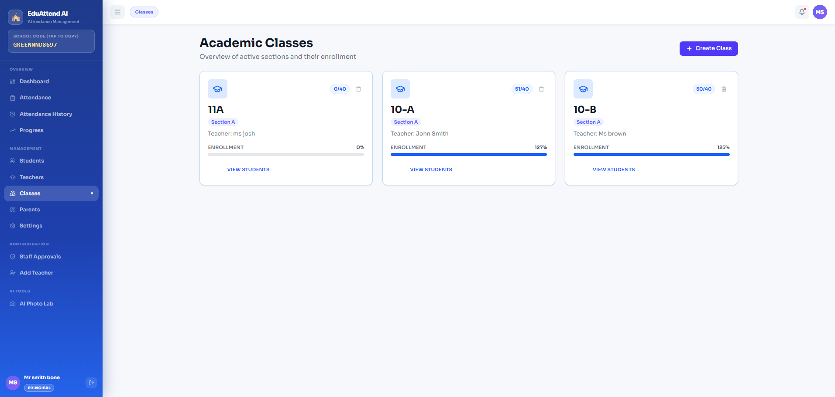
Task: Click the 51/40 capacity badge on 10-A
Action: coord(522,89)
